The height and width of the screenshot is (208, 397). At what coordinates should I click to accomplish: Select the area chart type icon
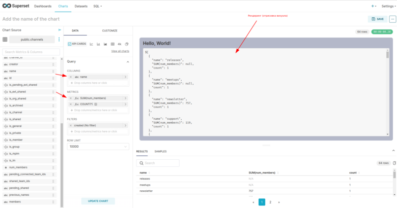tap(105, 44)
